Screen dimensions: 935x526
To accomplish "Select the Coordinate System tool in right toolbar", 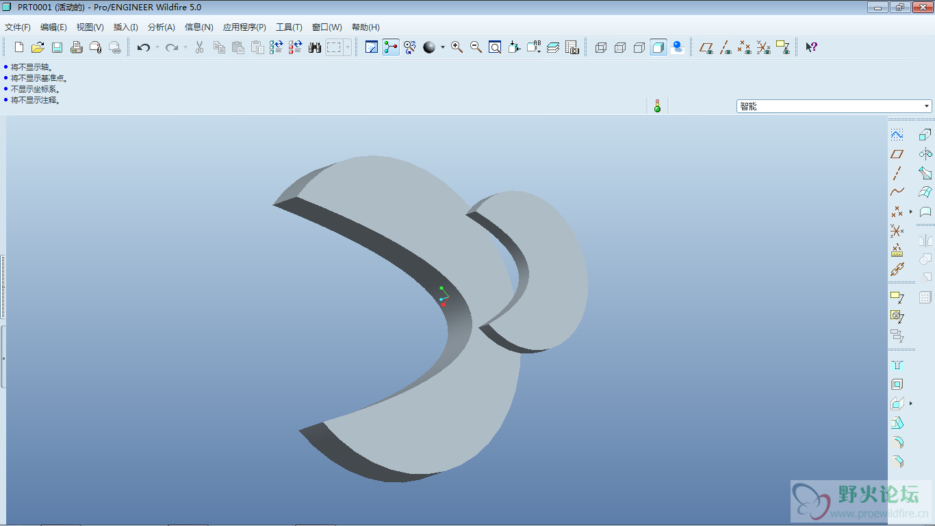I will point(897,231).
